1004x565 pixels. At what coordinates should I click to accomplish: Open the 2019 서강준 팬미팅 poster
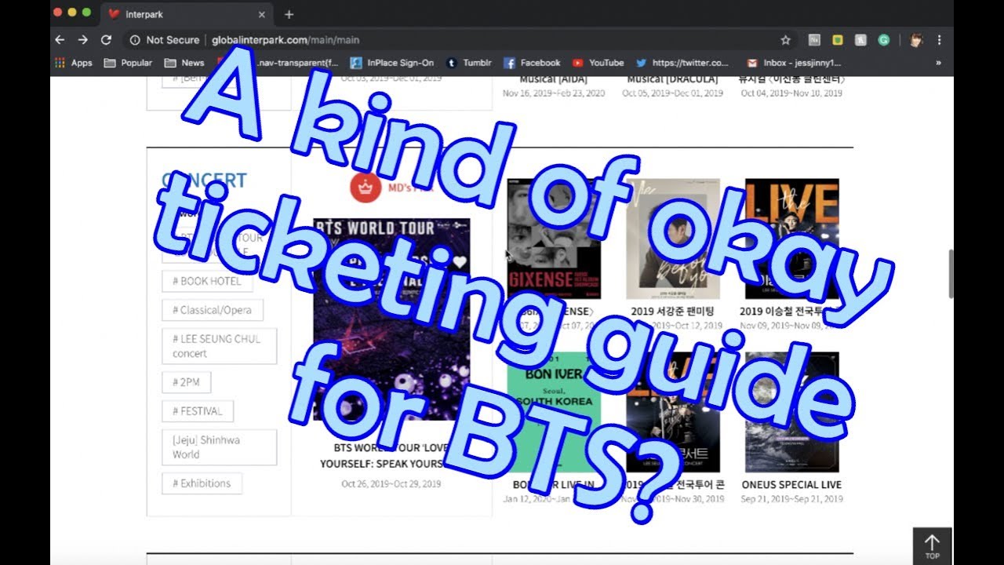click(673, 239)
